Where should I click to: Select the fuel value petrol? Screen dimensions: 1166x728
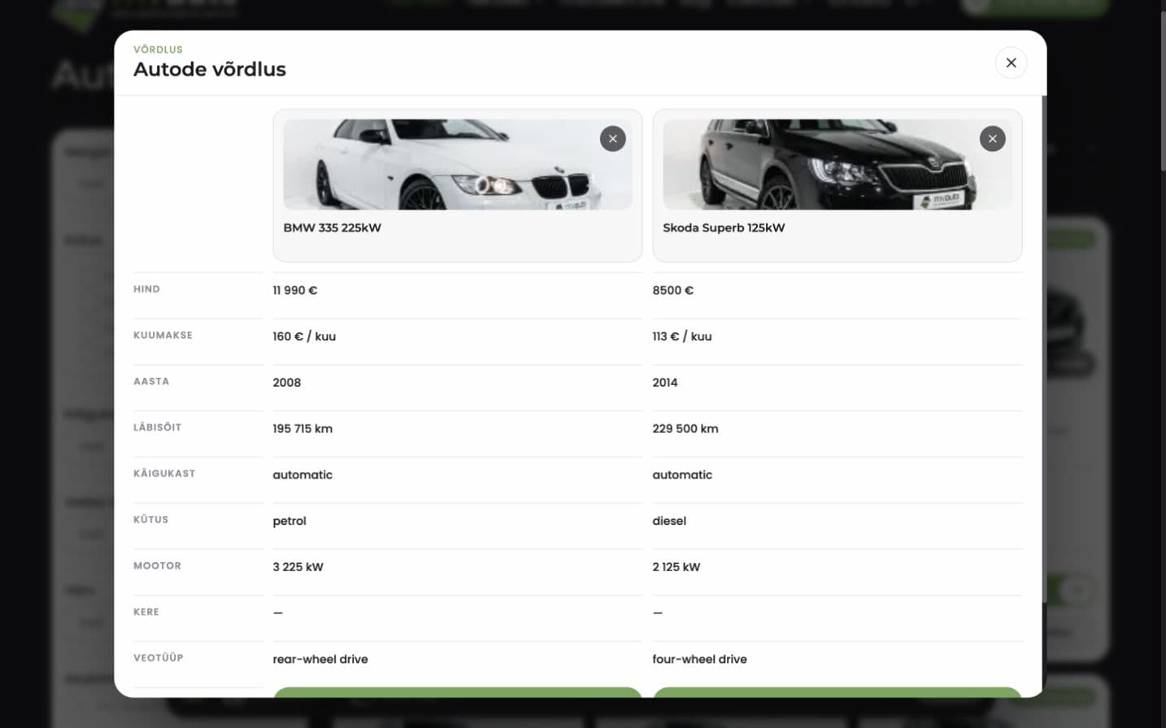pos(289,522)
